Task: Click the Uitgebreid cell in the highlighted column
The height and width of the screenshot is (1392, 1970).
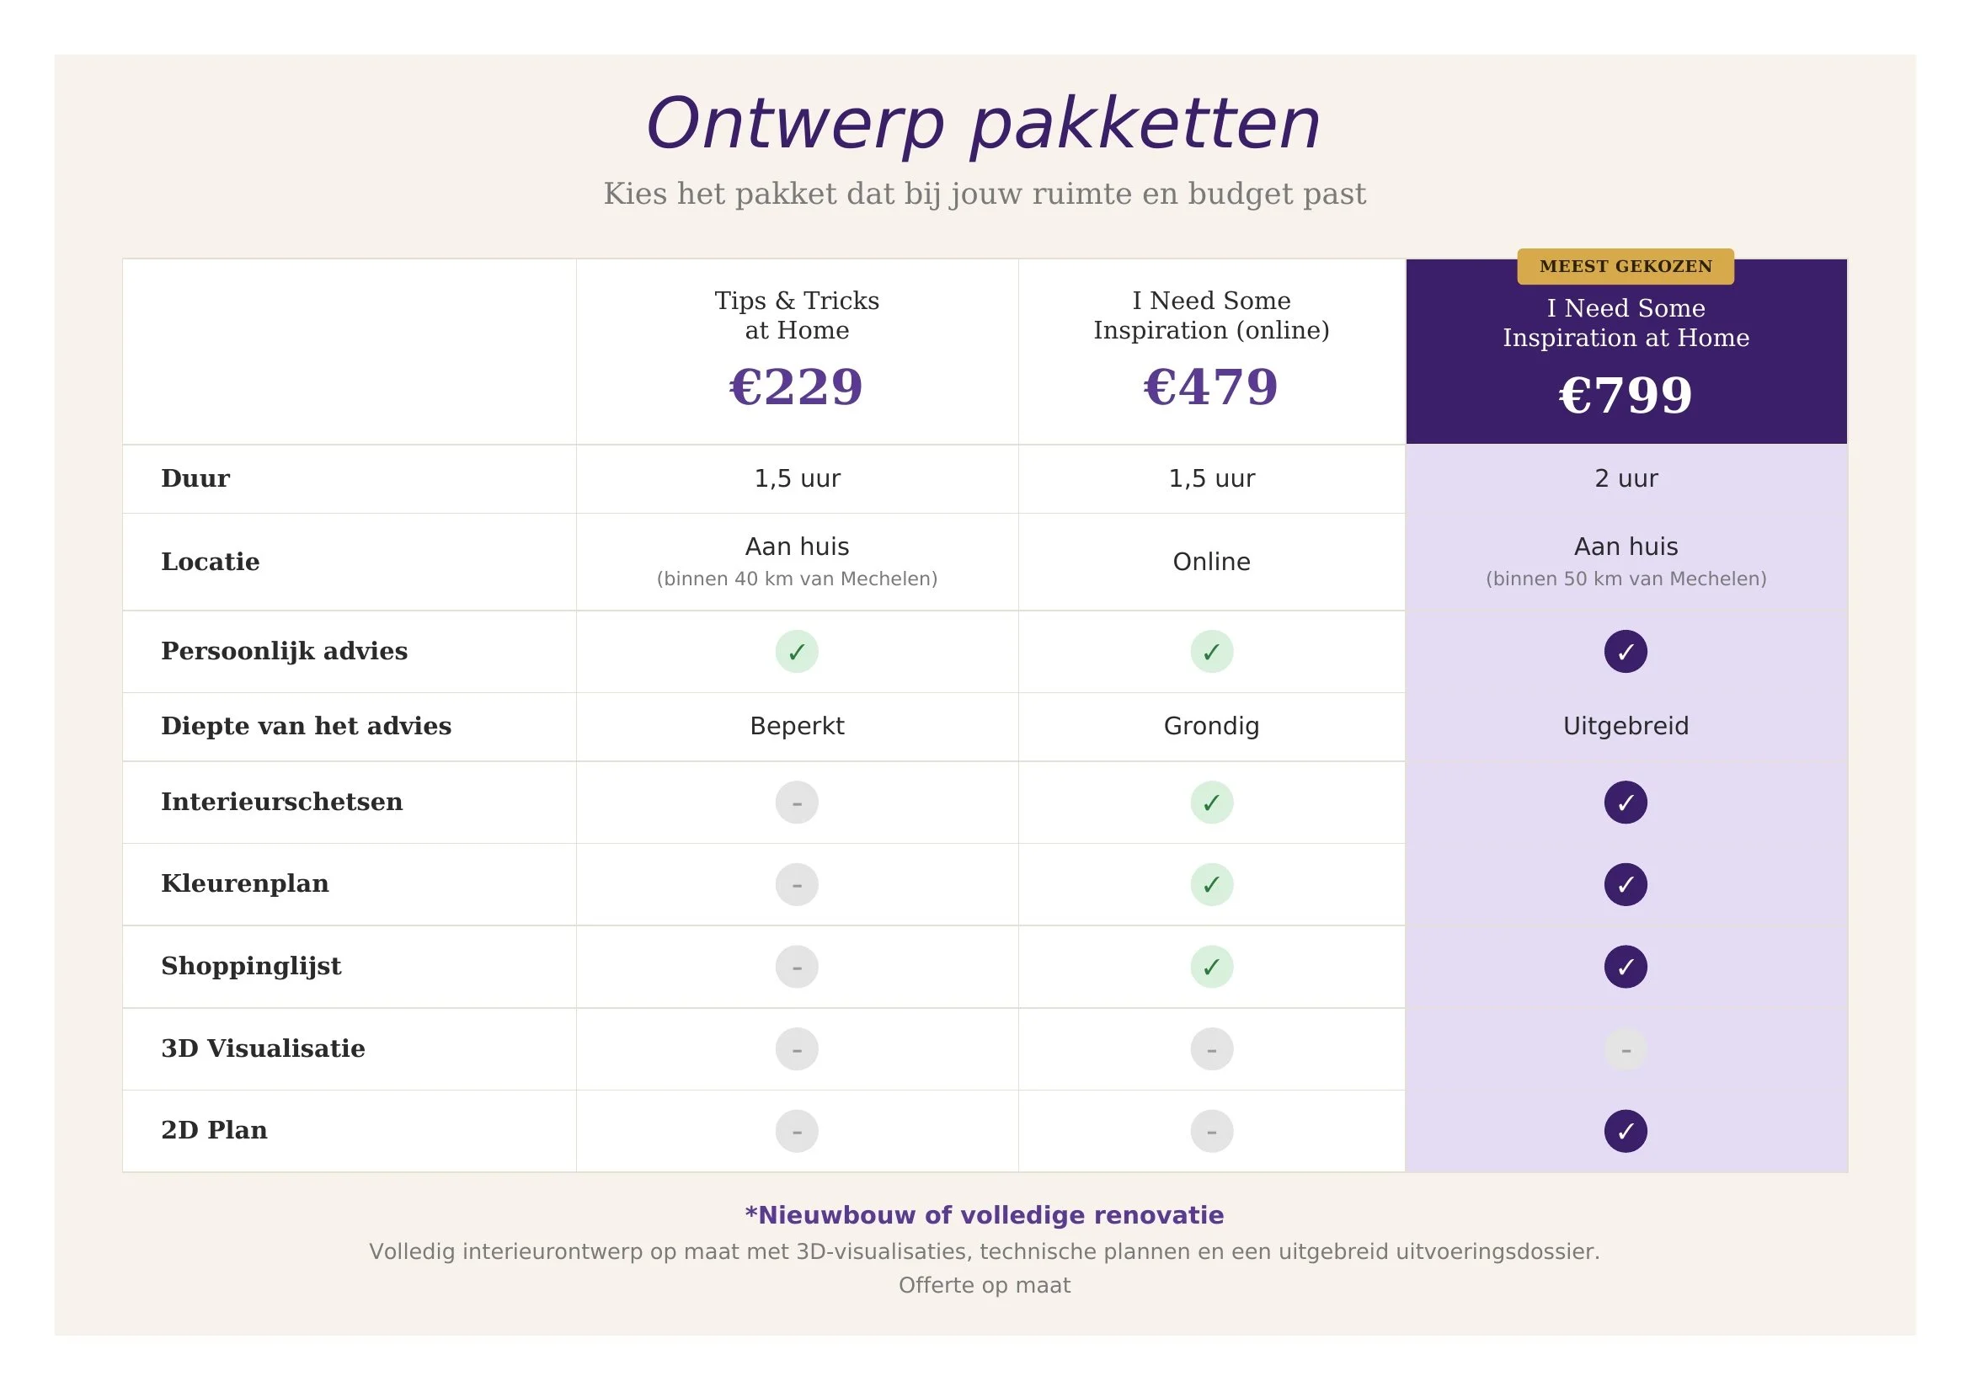Action: 1625,727
